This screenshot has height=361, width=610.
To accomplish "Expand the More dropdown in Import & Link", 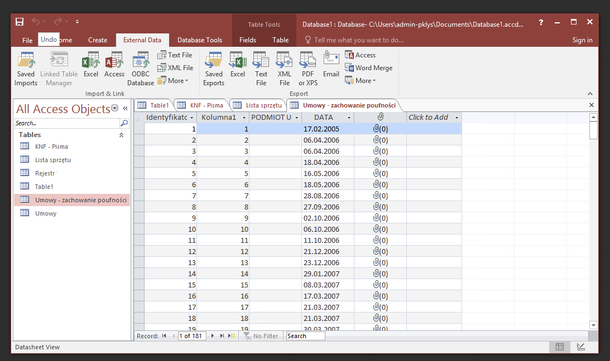I will (174, 80).
